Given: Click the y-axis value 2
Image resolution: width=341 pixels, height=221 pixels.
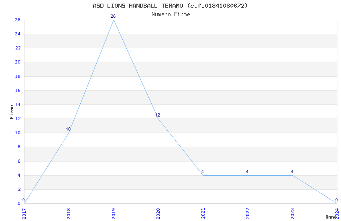Looking at the screenshot, I should click(x=19, y=189).
